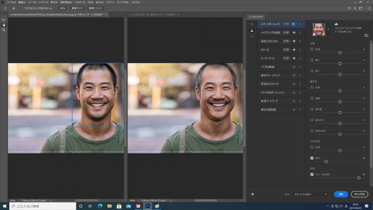Download the メイクアップを適用 filter from cloud
The width and height of the screenshot is (373, 210).
pyautogui.click(x=294, y=33)
